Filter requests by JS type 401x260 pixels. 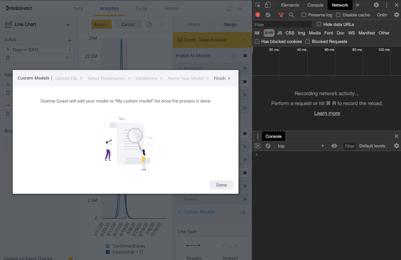(x=279, y=33)
